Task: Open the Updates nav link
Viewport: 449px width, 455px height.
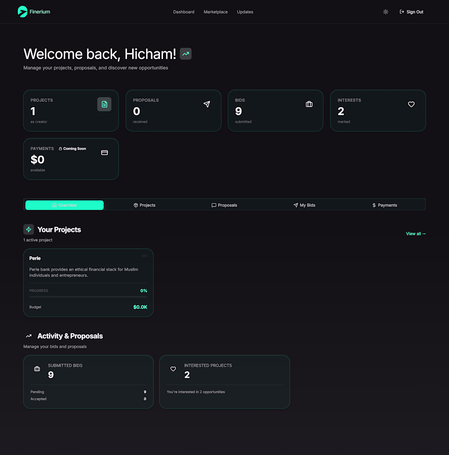Action: point(245,12)
